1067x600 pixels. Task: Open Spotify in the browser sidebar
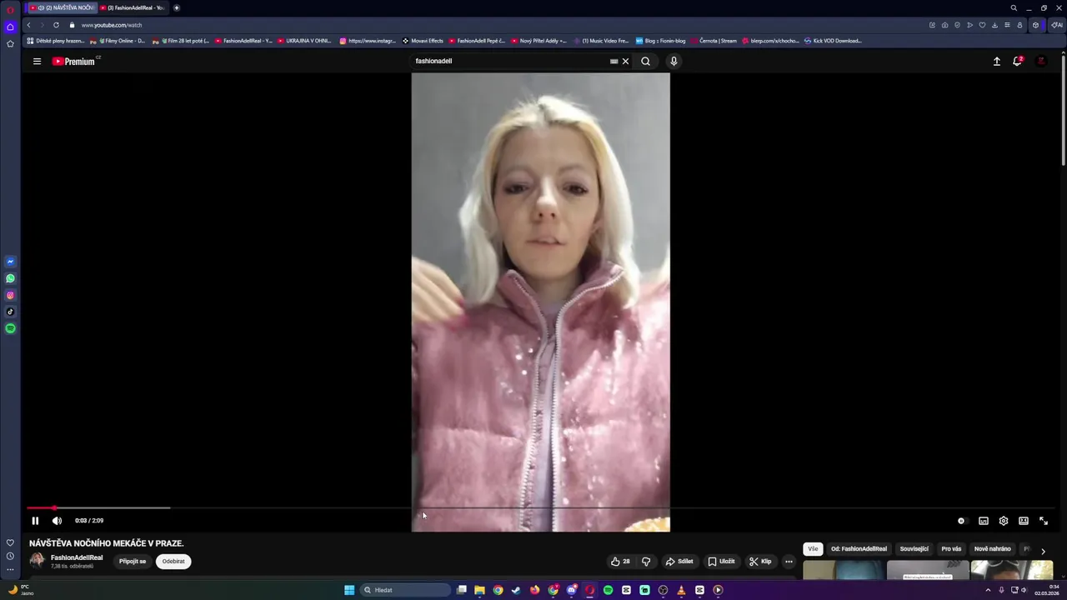tap(10, 328)
